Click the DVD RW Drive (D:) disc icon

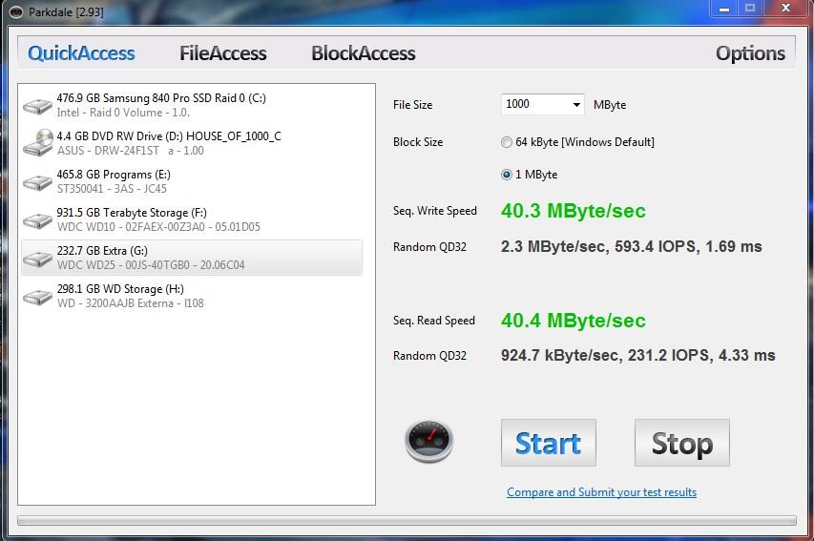pyautogui.click(x=38, y=143)
